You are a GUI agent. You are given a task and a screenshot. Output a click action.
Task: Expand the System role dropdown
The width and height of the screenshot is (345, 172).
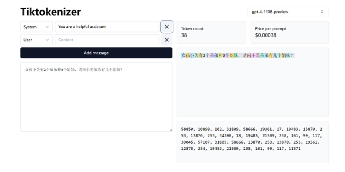coord(36,27)
